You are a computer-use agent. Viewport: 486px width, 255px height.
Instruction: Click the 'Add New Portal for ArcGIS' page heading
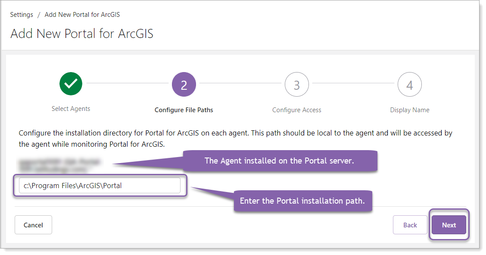pyautogui.click(x=82, y=34)
